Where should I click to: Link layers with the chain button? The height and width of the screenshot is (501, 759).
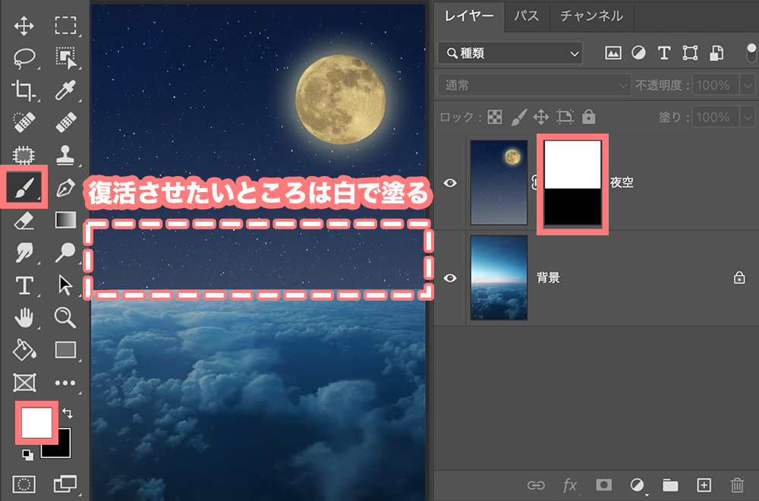point(536,485)
